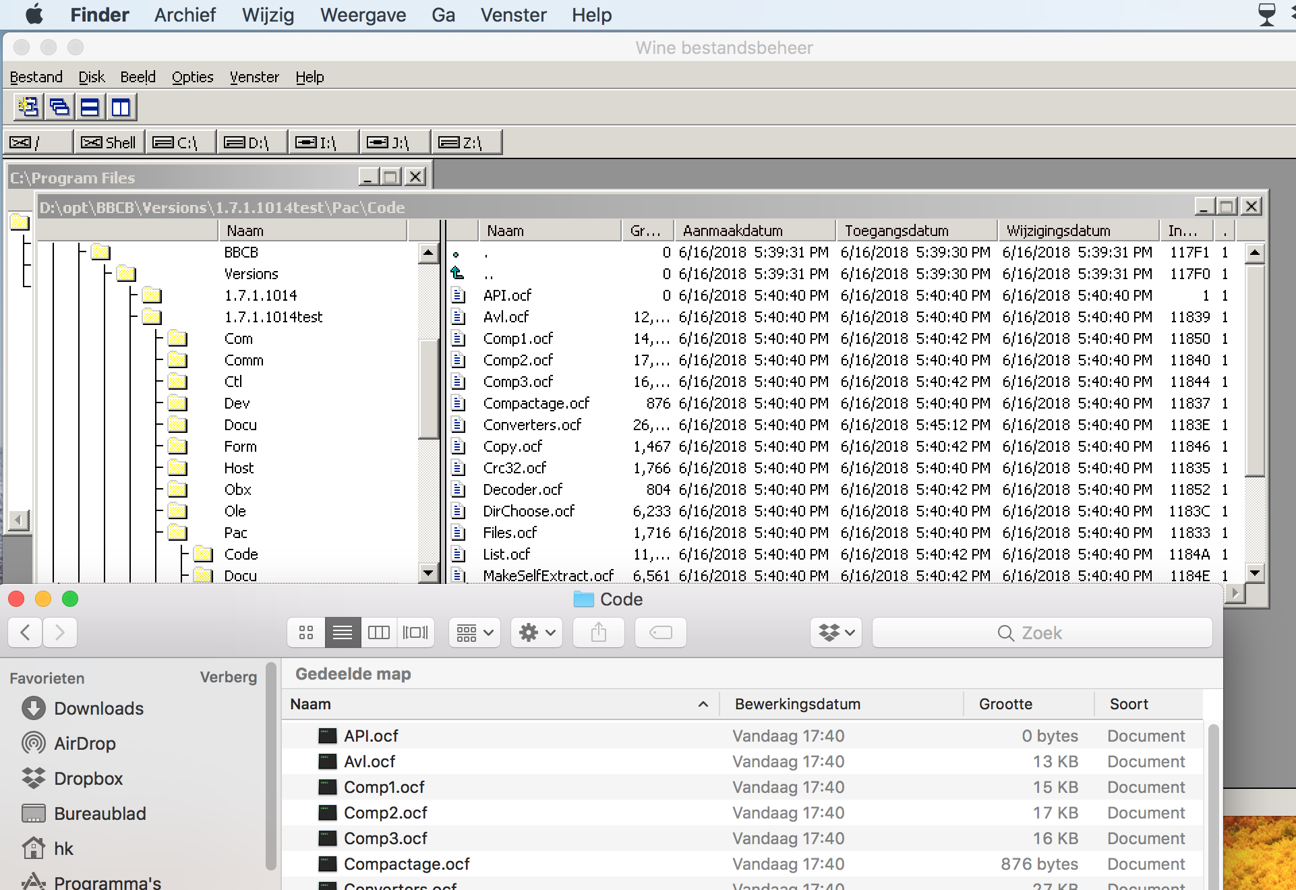This screenshot has height=890, width=1296.
Task: Click the parent directory up-arrow icon
Action: click(x=458, y=274)
